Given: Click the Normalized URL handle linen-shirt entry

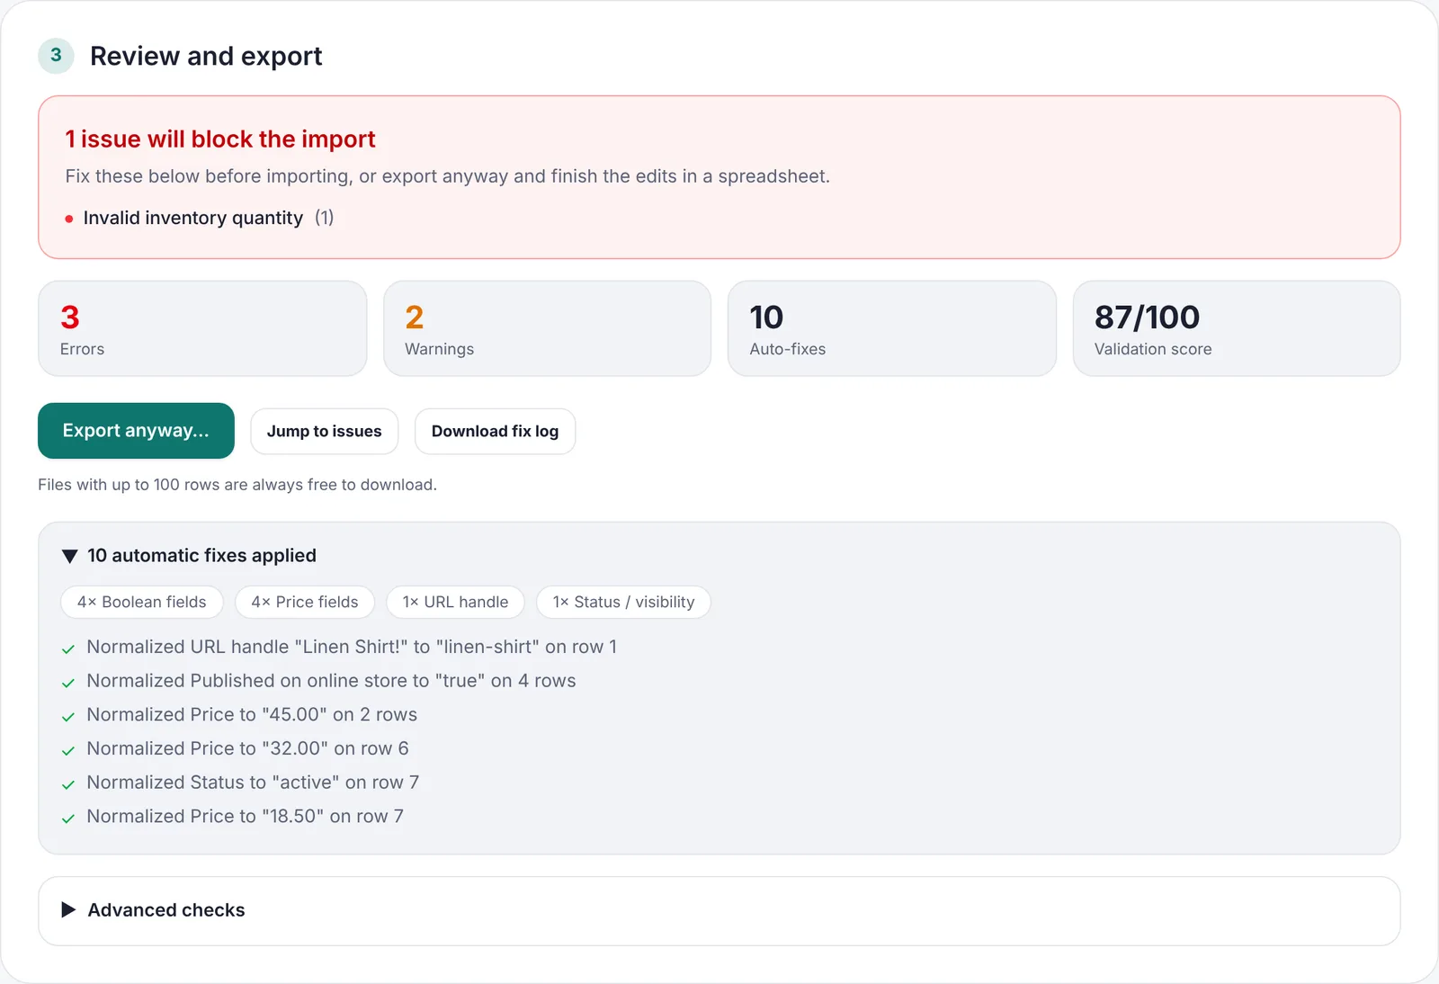Looking at the screenshot, I should pyautogui.click(x=352, y=648).
